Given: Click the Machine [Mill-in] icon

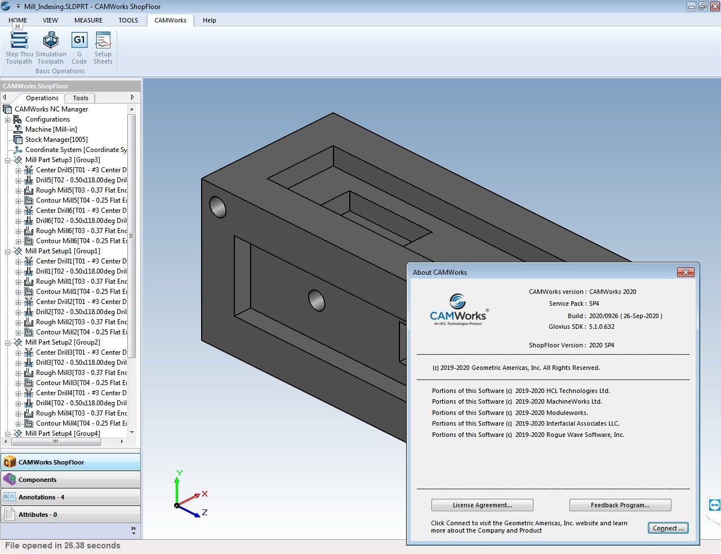Looking at the screenshot, I should point(18,129).
